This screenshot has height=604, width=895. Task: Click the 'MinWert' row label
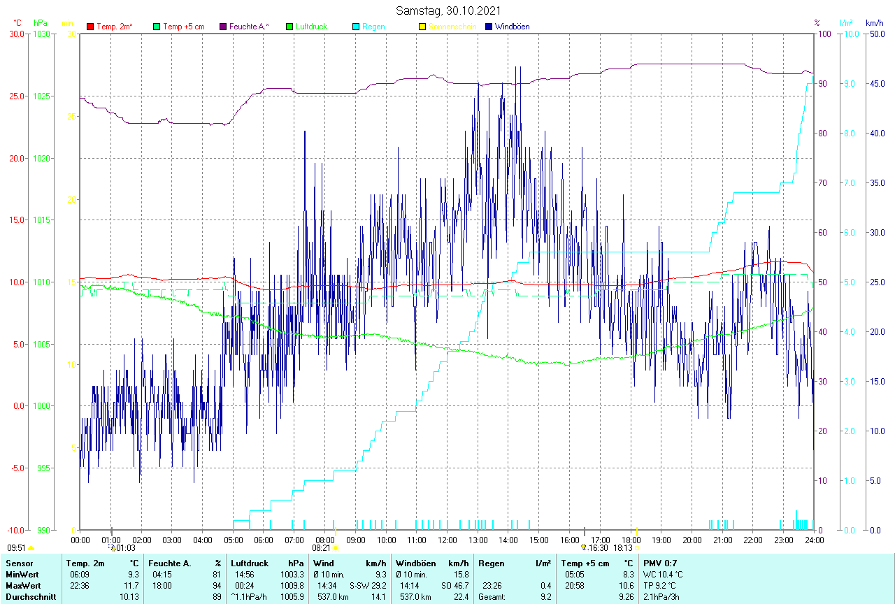point(22,574)
